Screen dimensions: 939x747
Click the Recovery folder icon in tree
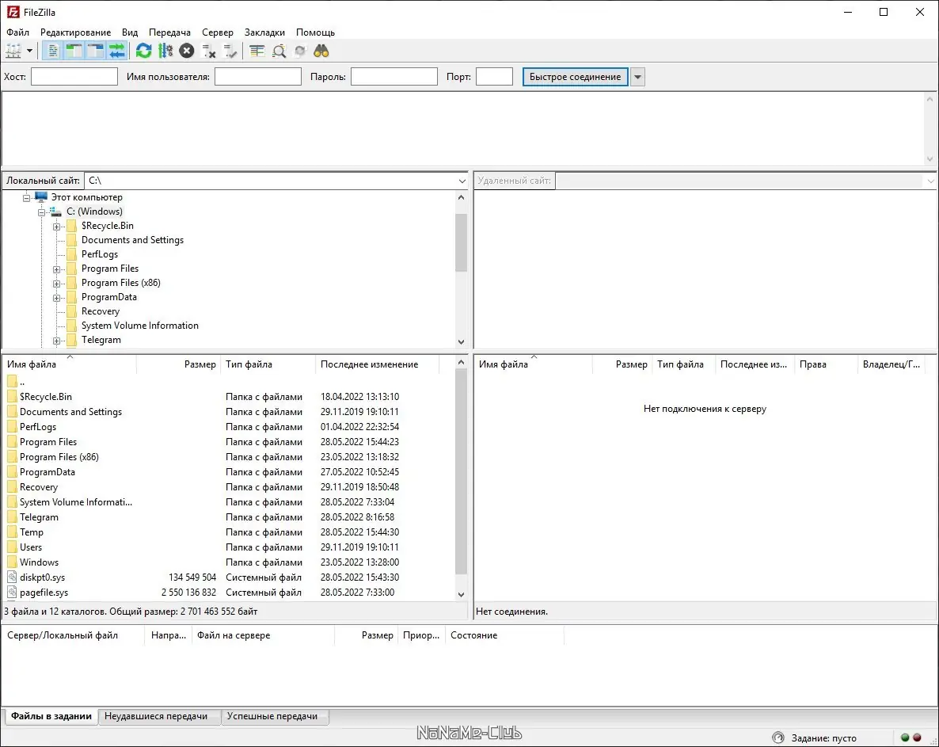[x=72, y=311]
